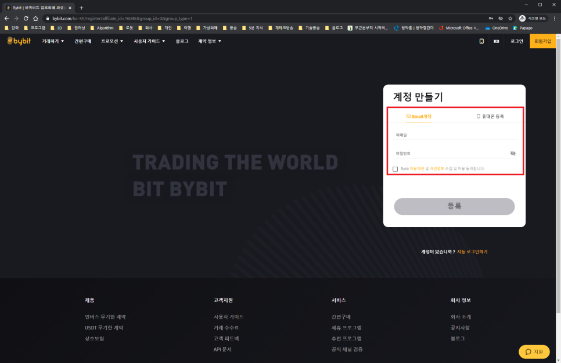Expand the 프로모션 dropdown menu

coord(112,41)
